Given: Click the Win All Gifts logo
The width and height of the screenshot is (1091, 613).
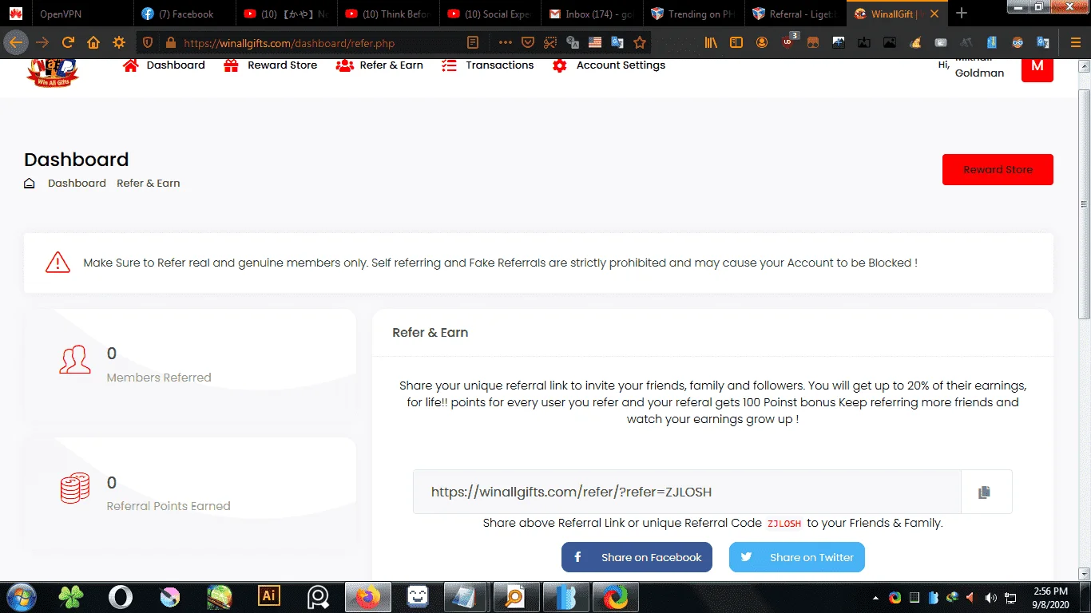Looking at the screenshot, I should (x=52, y=72).
